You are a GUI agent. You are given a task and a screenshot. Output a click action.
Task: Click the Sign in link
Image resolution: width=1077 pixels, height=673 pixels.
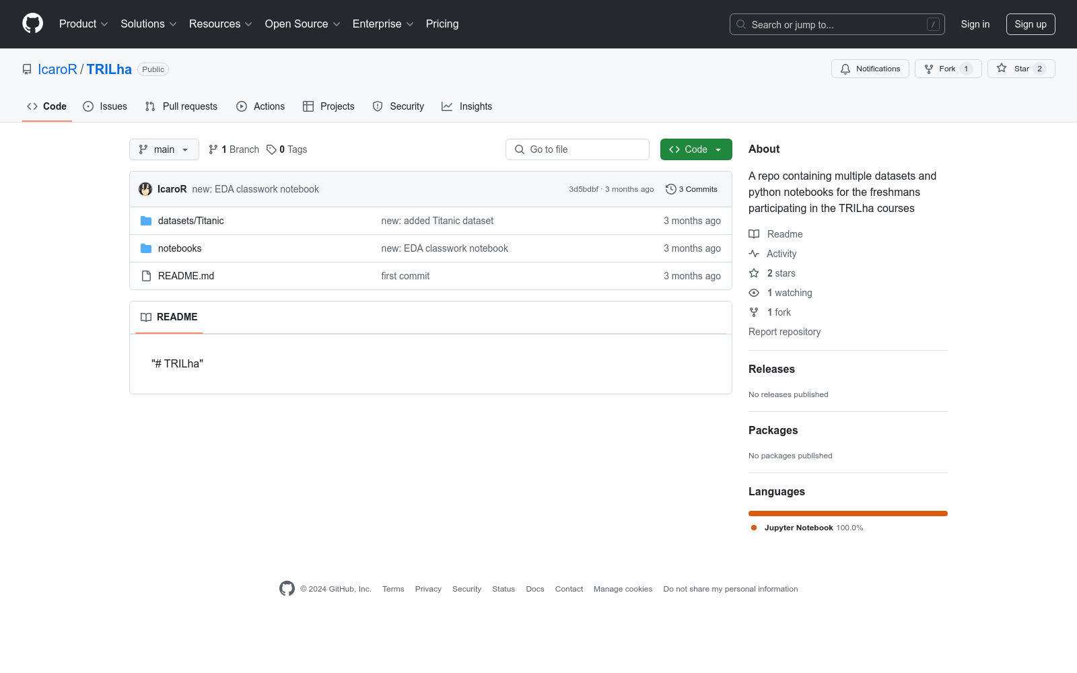[x=975, y=24]
